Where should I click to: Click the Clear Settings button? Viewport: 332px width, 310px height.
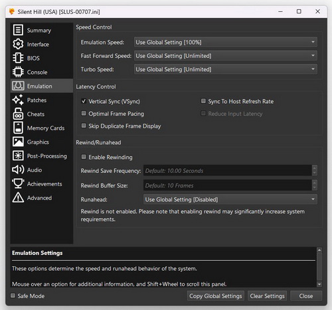(267, 296)
